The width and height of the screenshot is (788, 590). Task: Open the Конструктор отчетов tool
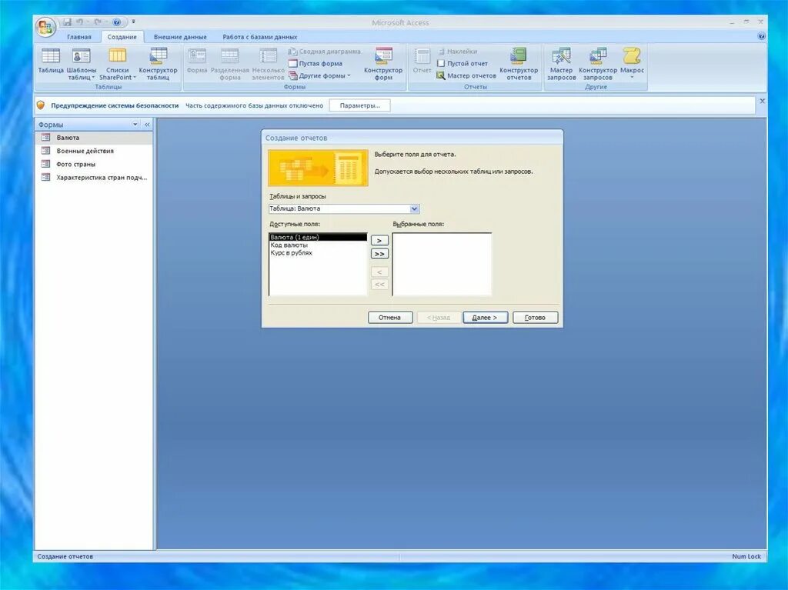[517, 63]
